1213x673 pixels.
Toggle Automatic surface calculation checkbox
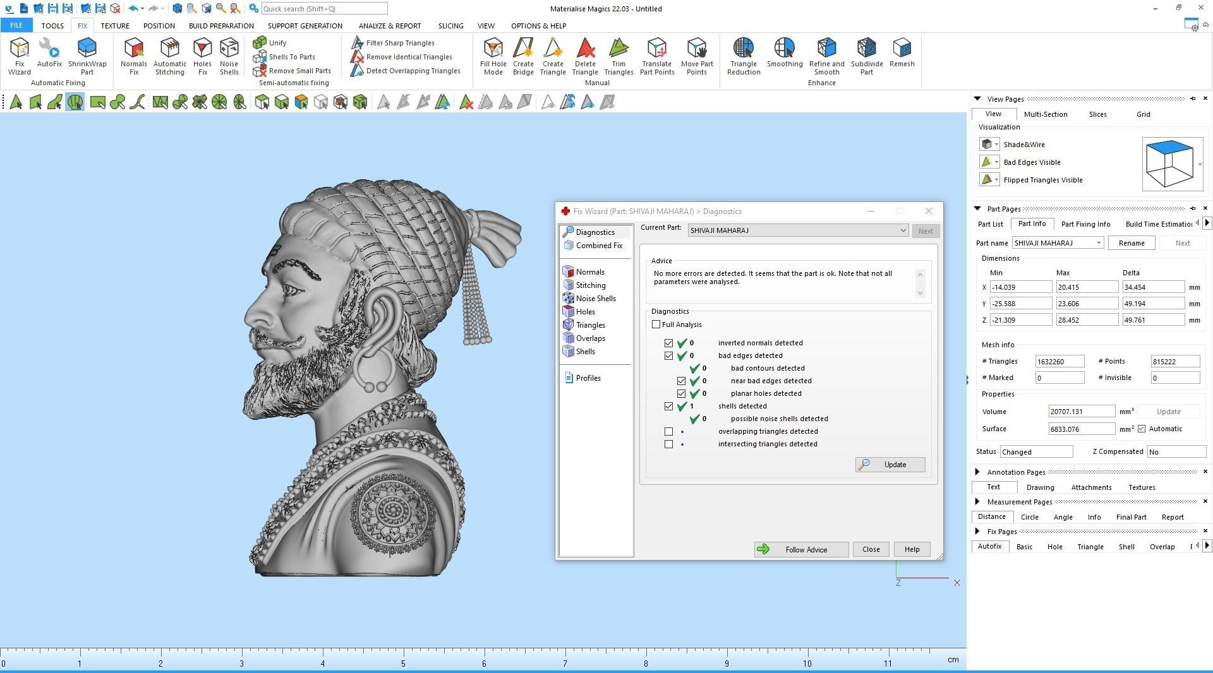pyautogui.click(x=1142, y=429)
